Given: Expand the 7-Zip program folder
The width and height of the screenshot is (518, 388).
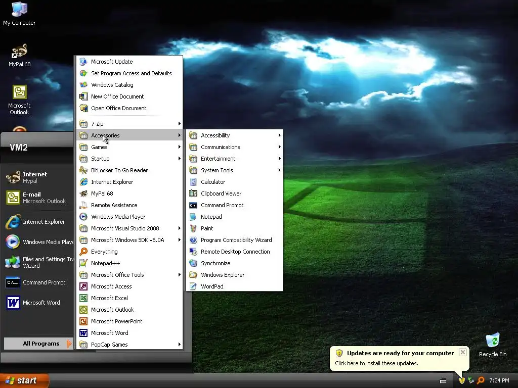Looking at the screenshot, I should click(129, 124).
